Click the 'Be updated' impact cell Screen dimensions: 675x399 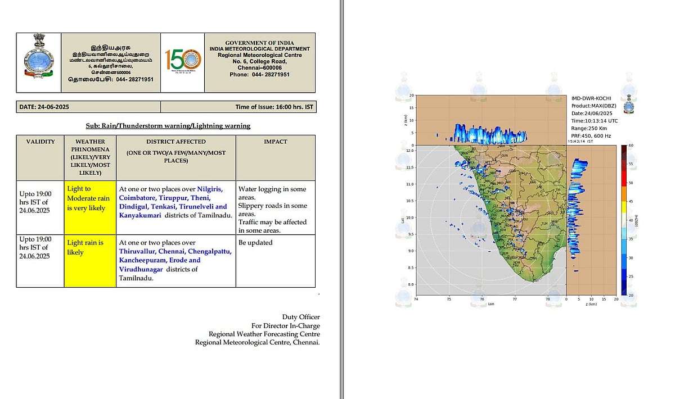pyautogui.click(x=255, y=243)
